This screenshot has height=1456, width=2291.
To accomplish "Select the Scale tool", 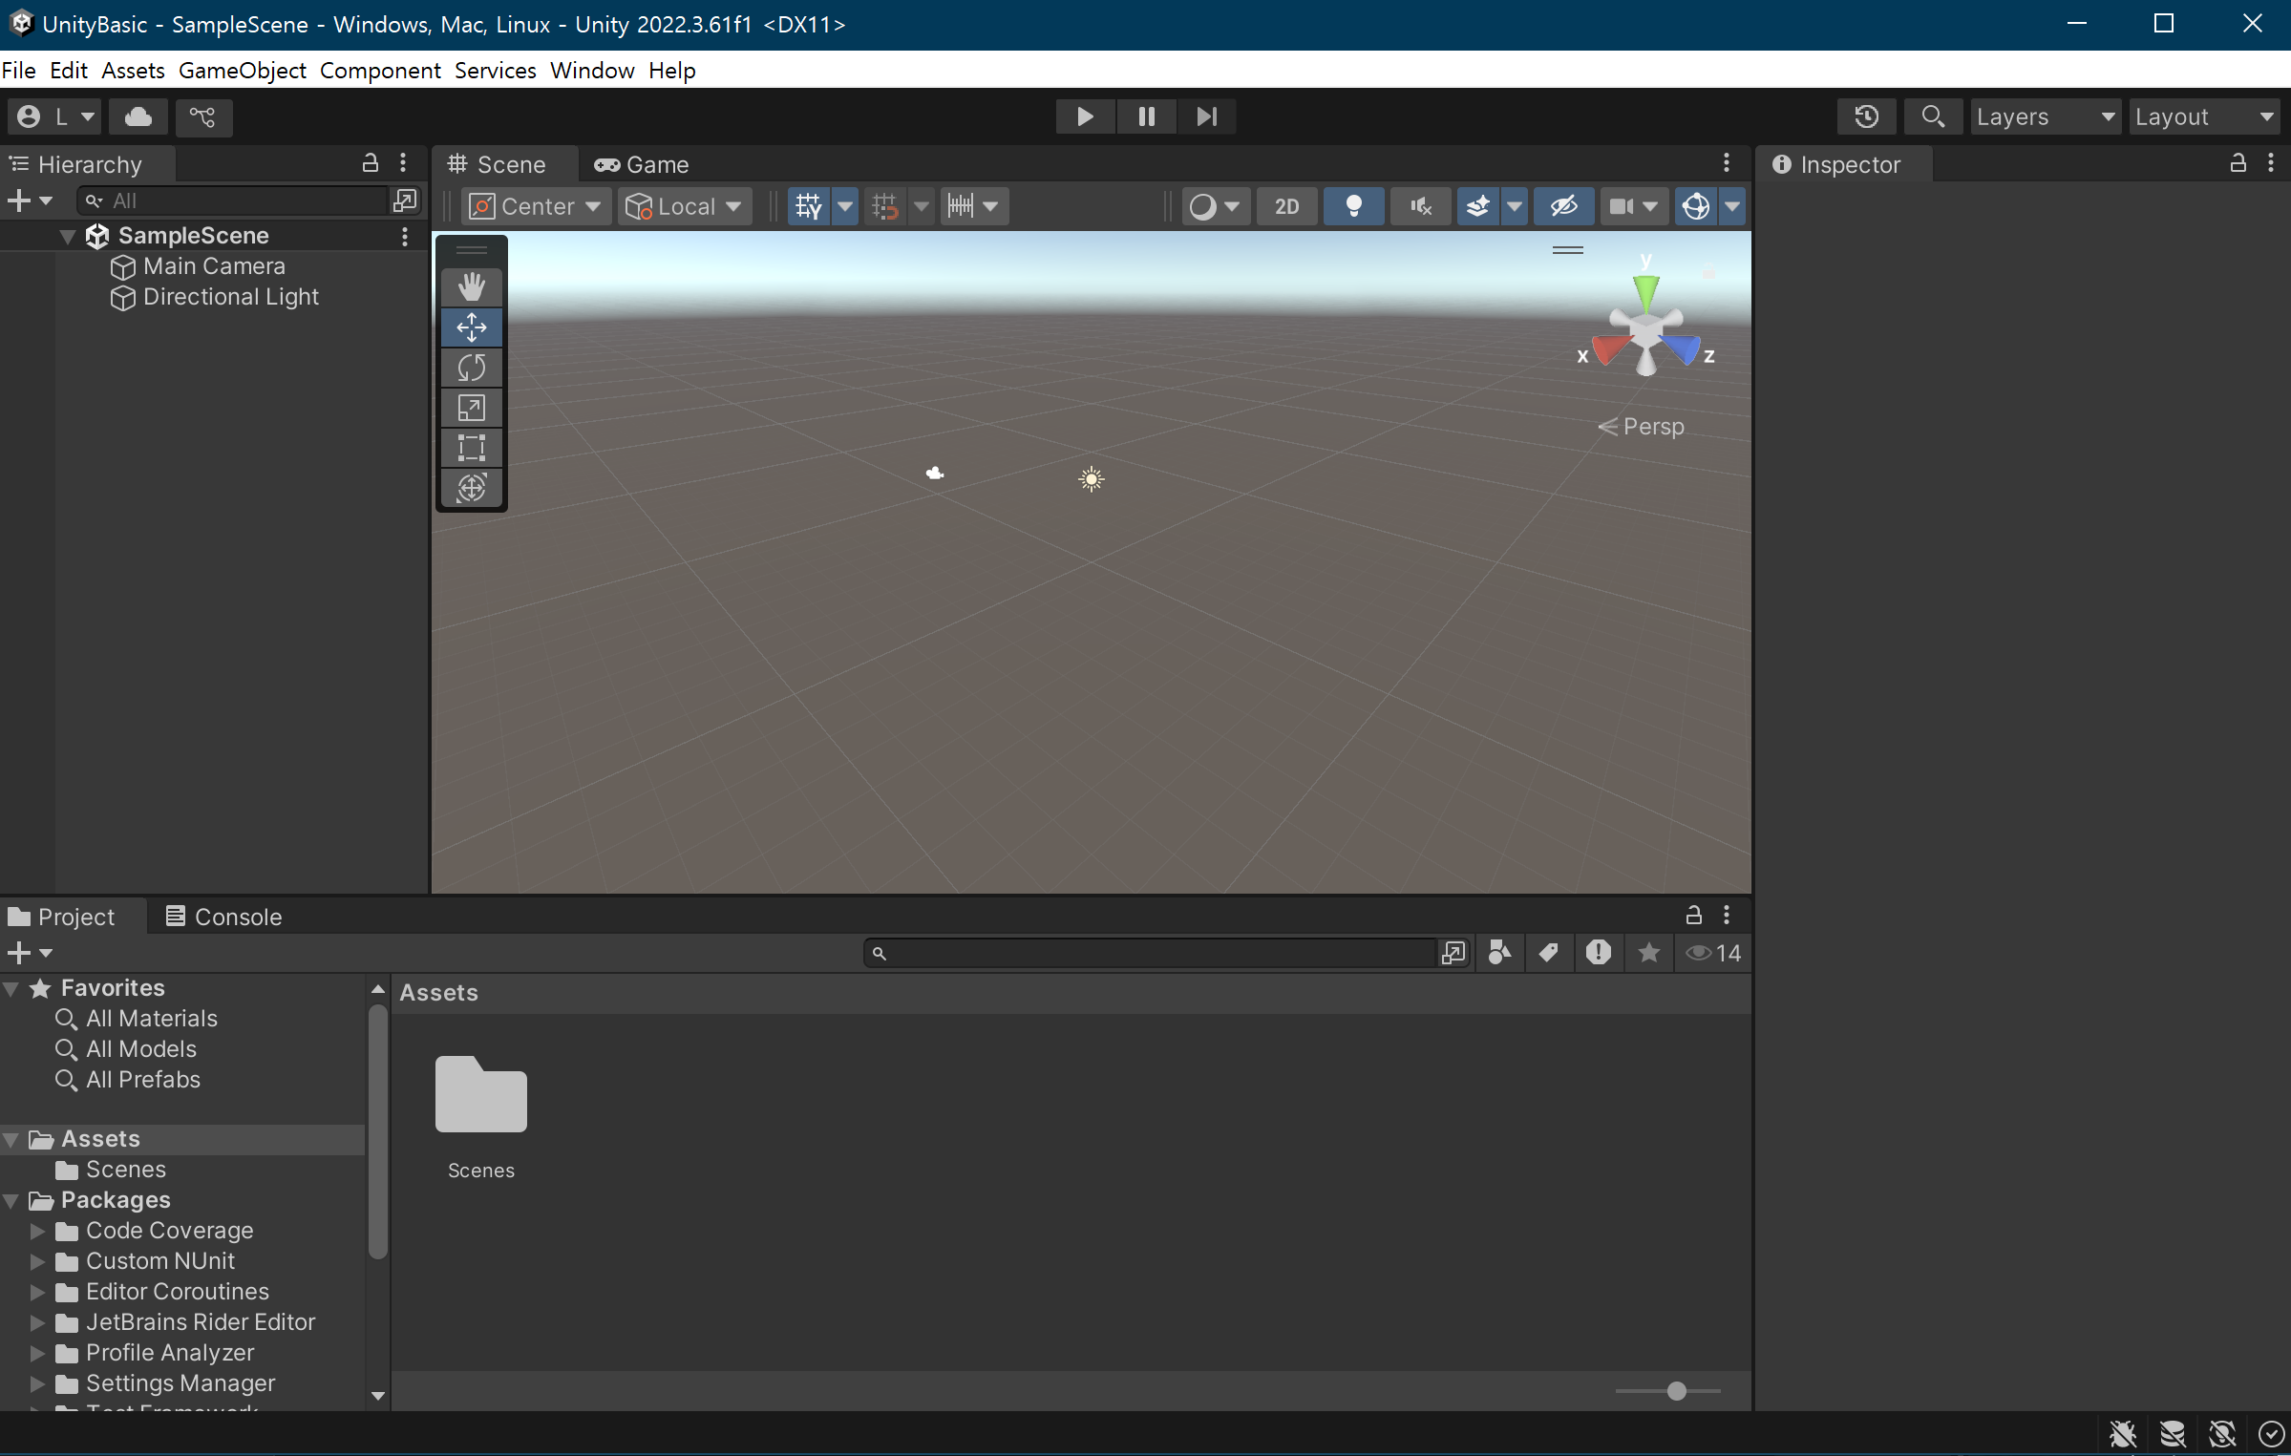I will [x=471, y=408].
